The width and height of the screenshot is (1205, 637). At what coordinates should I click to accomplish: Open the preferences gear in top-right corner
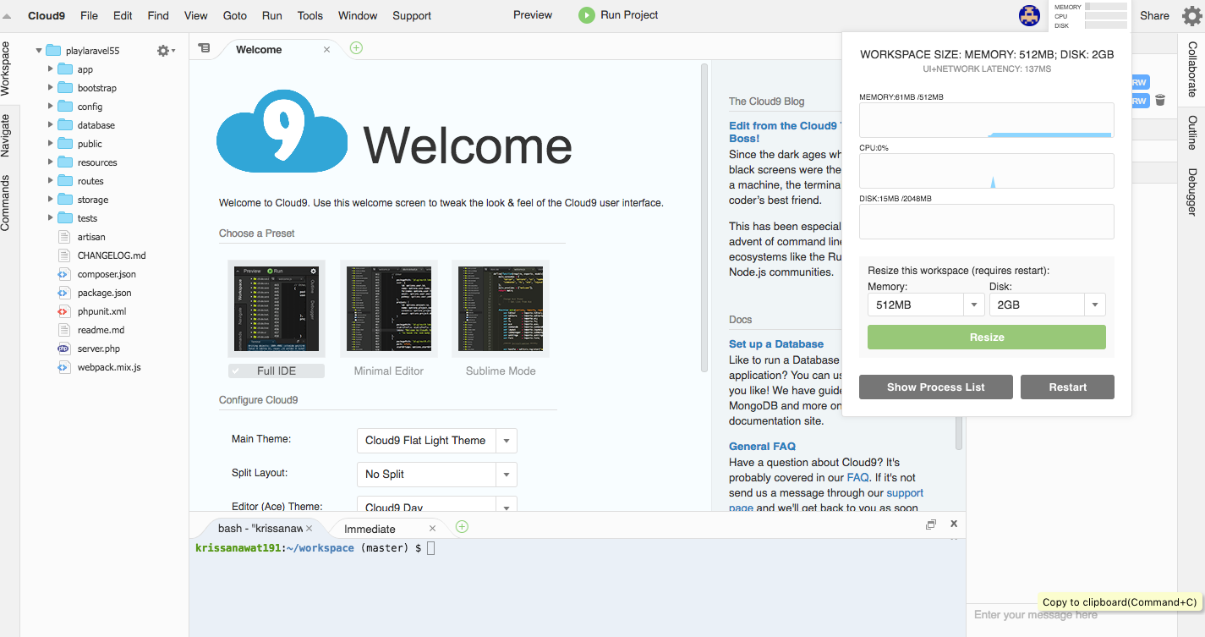(x=1191, y=15)
